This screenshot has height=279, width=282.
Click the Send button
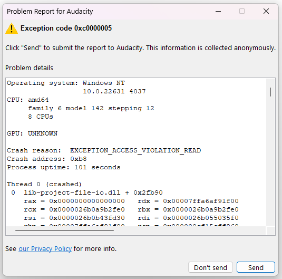[256, 267]
